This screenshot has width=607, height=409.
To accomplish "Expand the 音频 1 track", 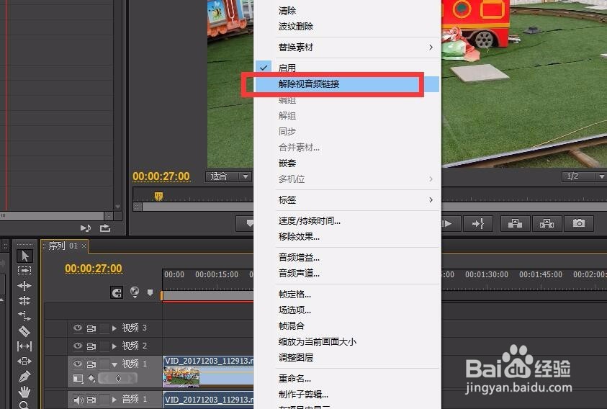I will pyautogui.click(x=114, y=400).
